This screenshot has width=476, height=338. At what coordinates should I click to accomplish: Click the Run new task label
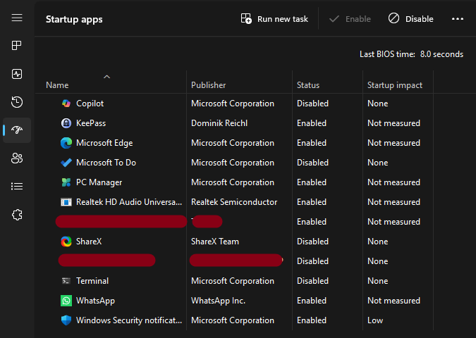[x=283, y=19]
